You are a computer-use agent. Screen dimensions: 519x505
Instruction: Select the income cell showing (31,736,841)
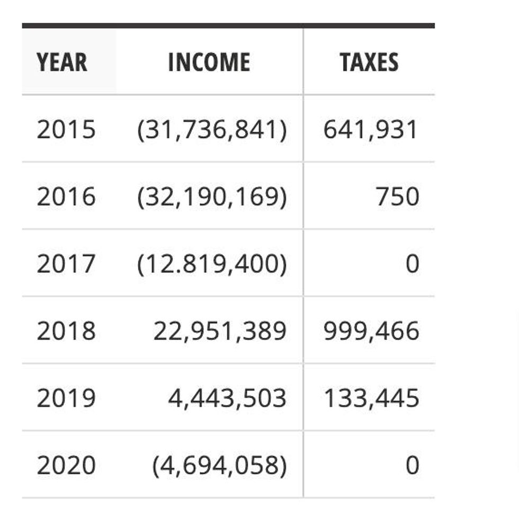[212, 130]
